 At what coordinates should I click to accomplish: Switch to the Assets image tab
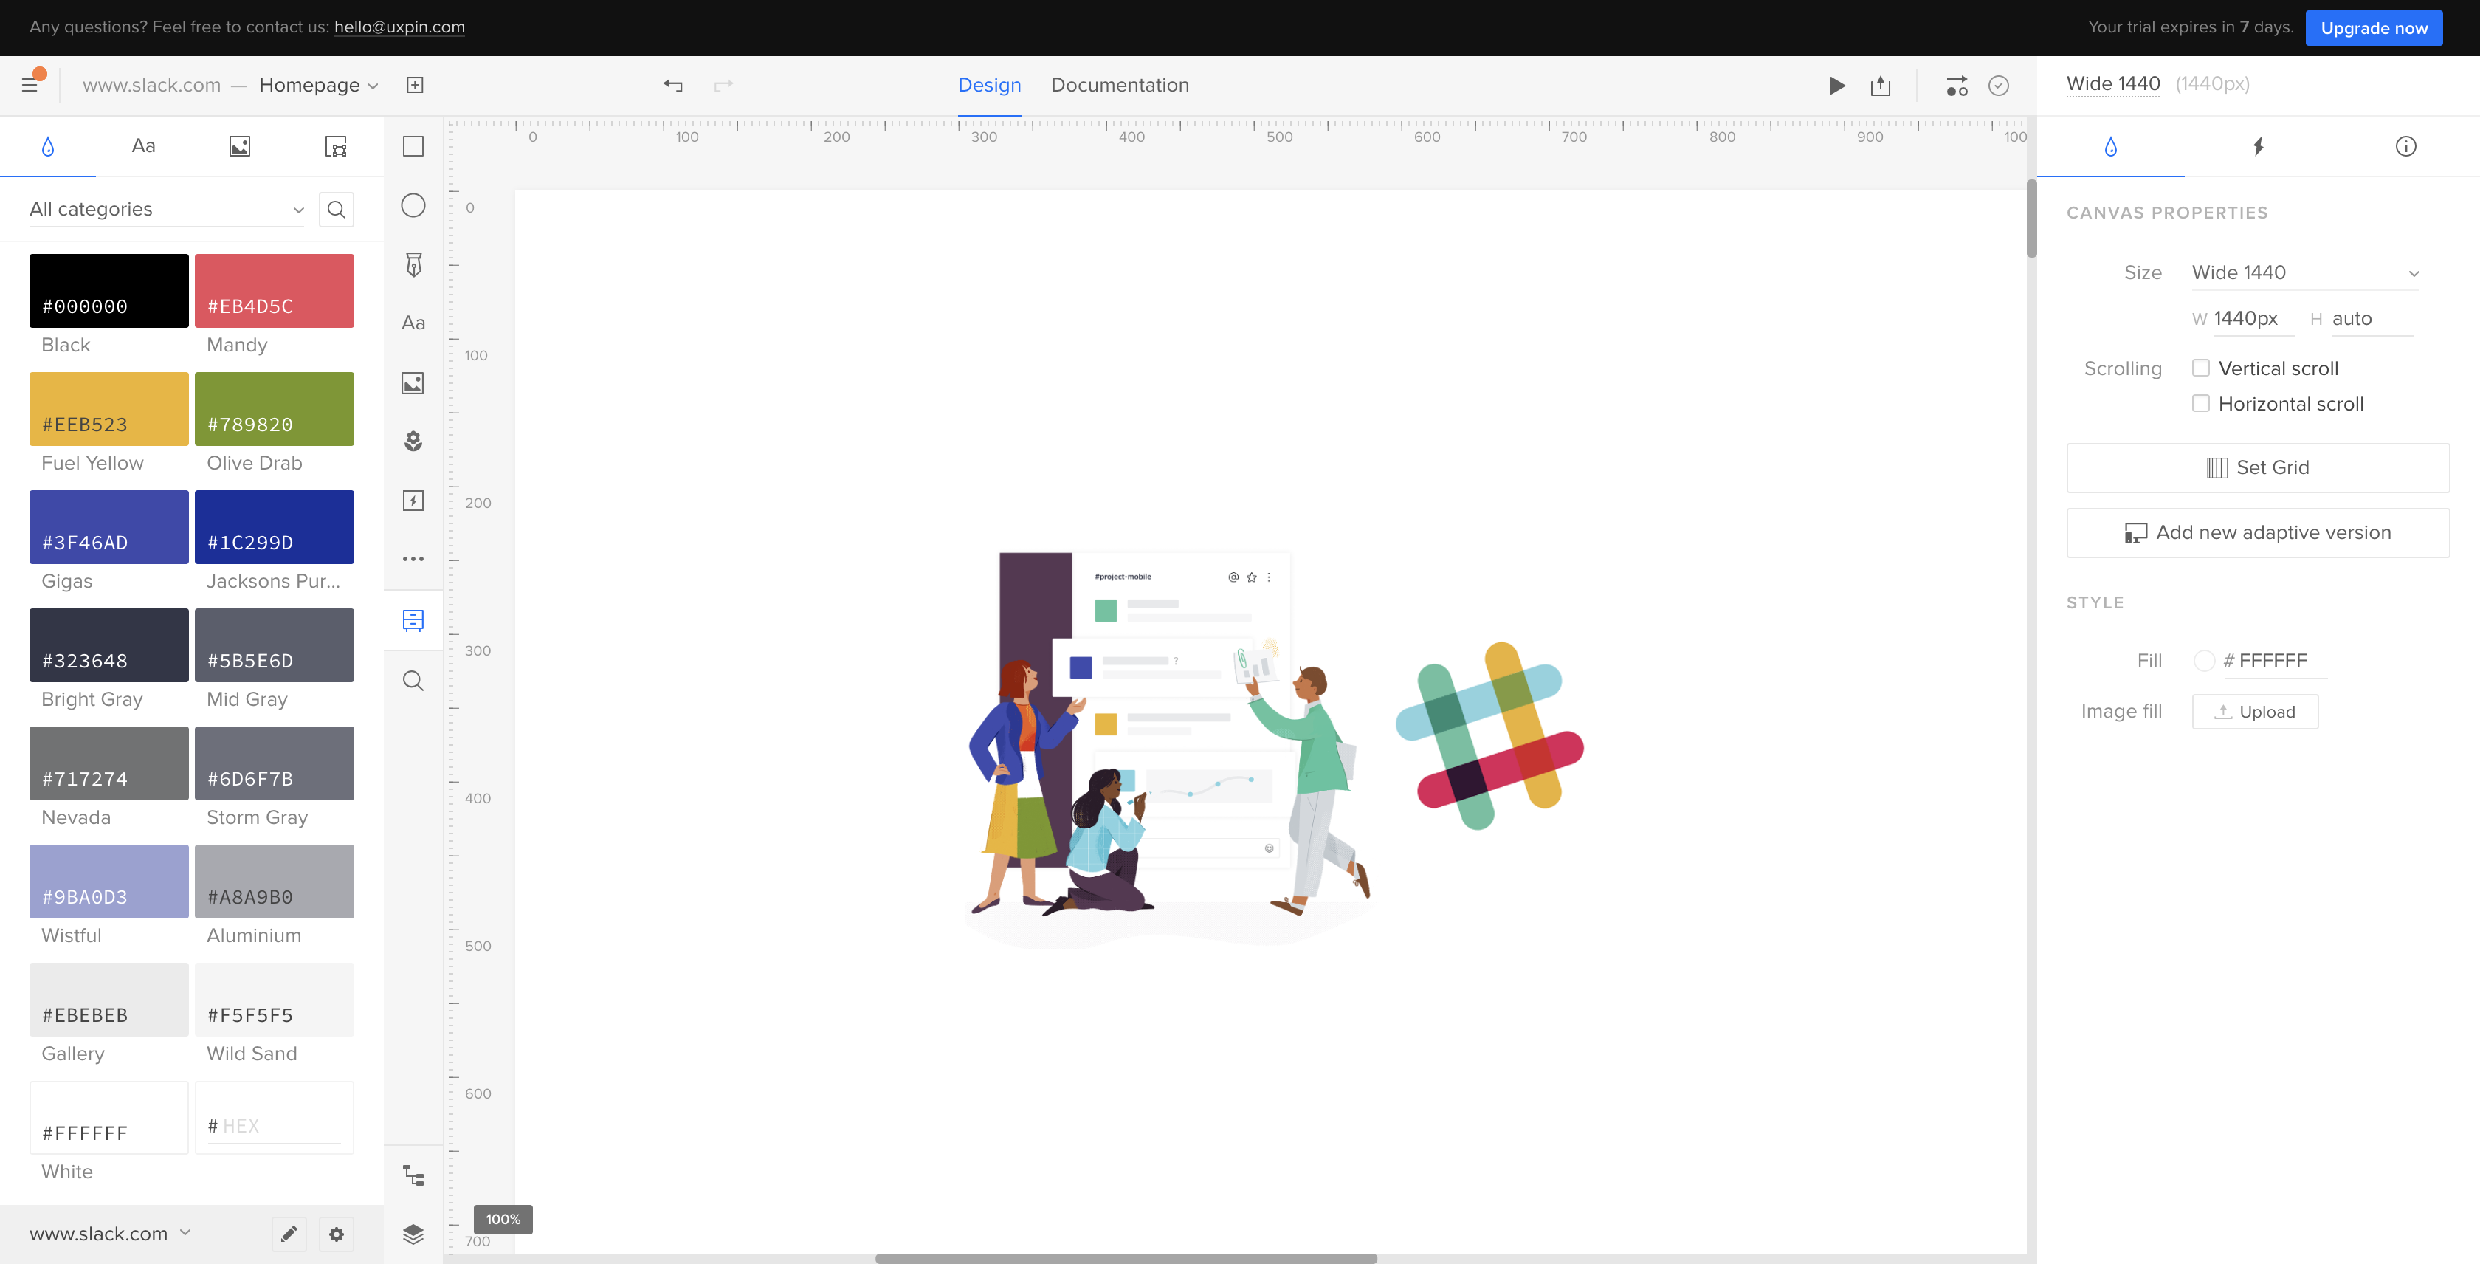click(240, 146)
